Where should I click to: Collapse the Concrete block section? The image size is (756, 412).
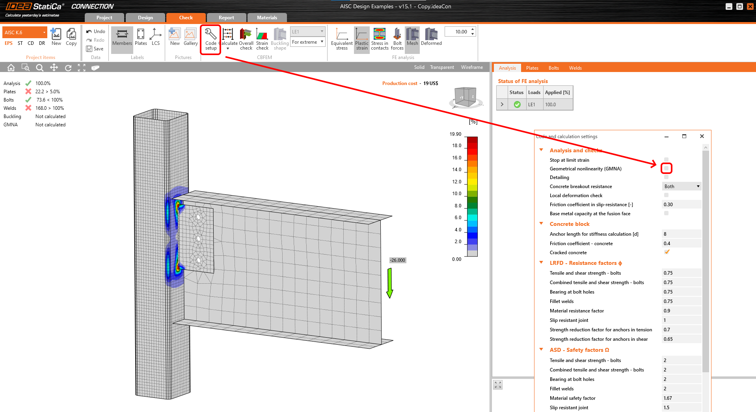(x=541, y=224)
